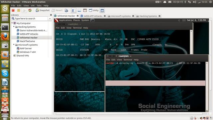Click the yellow suspend VM icon

pyautogui.click(x=19, y=10)
